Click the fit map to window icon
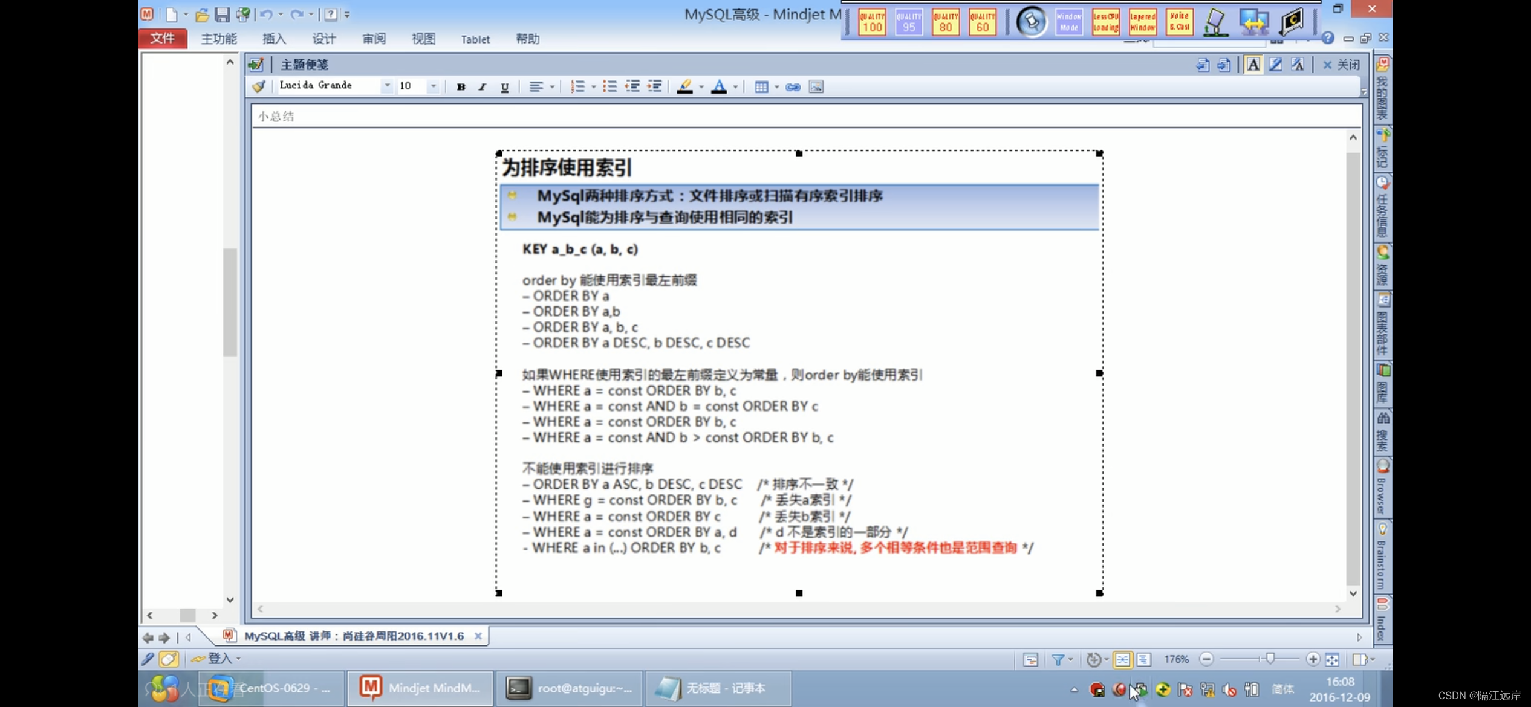Screen dimensions: 1531x707 click(x=1332, y=659)
